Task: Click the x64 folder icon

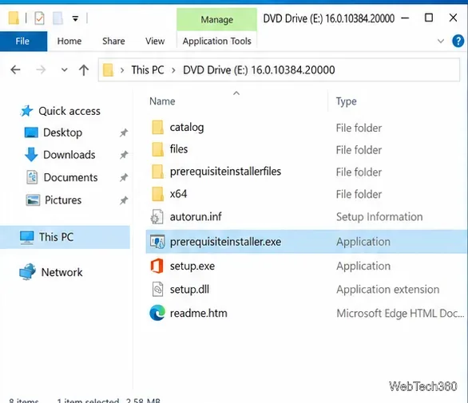Action: 157,194
